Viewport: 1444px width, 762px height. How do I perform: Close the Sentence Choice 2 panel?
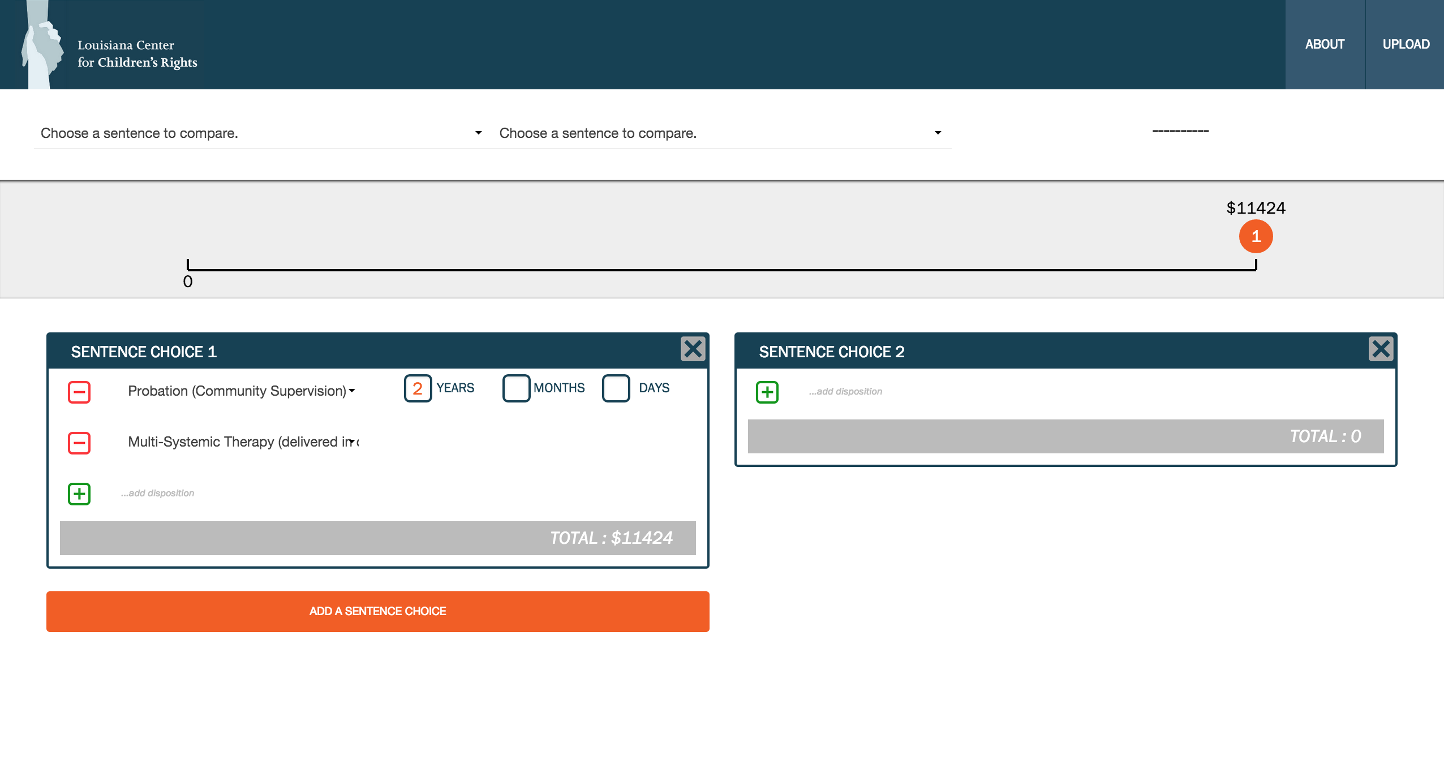1381,349
